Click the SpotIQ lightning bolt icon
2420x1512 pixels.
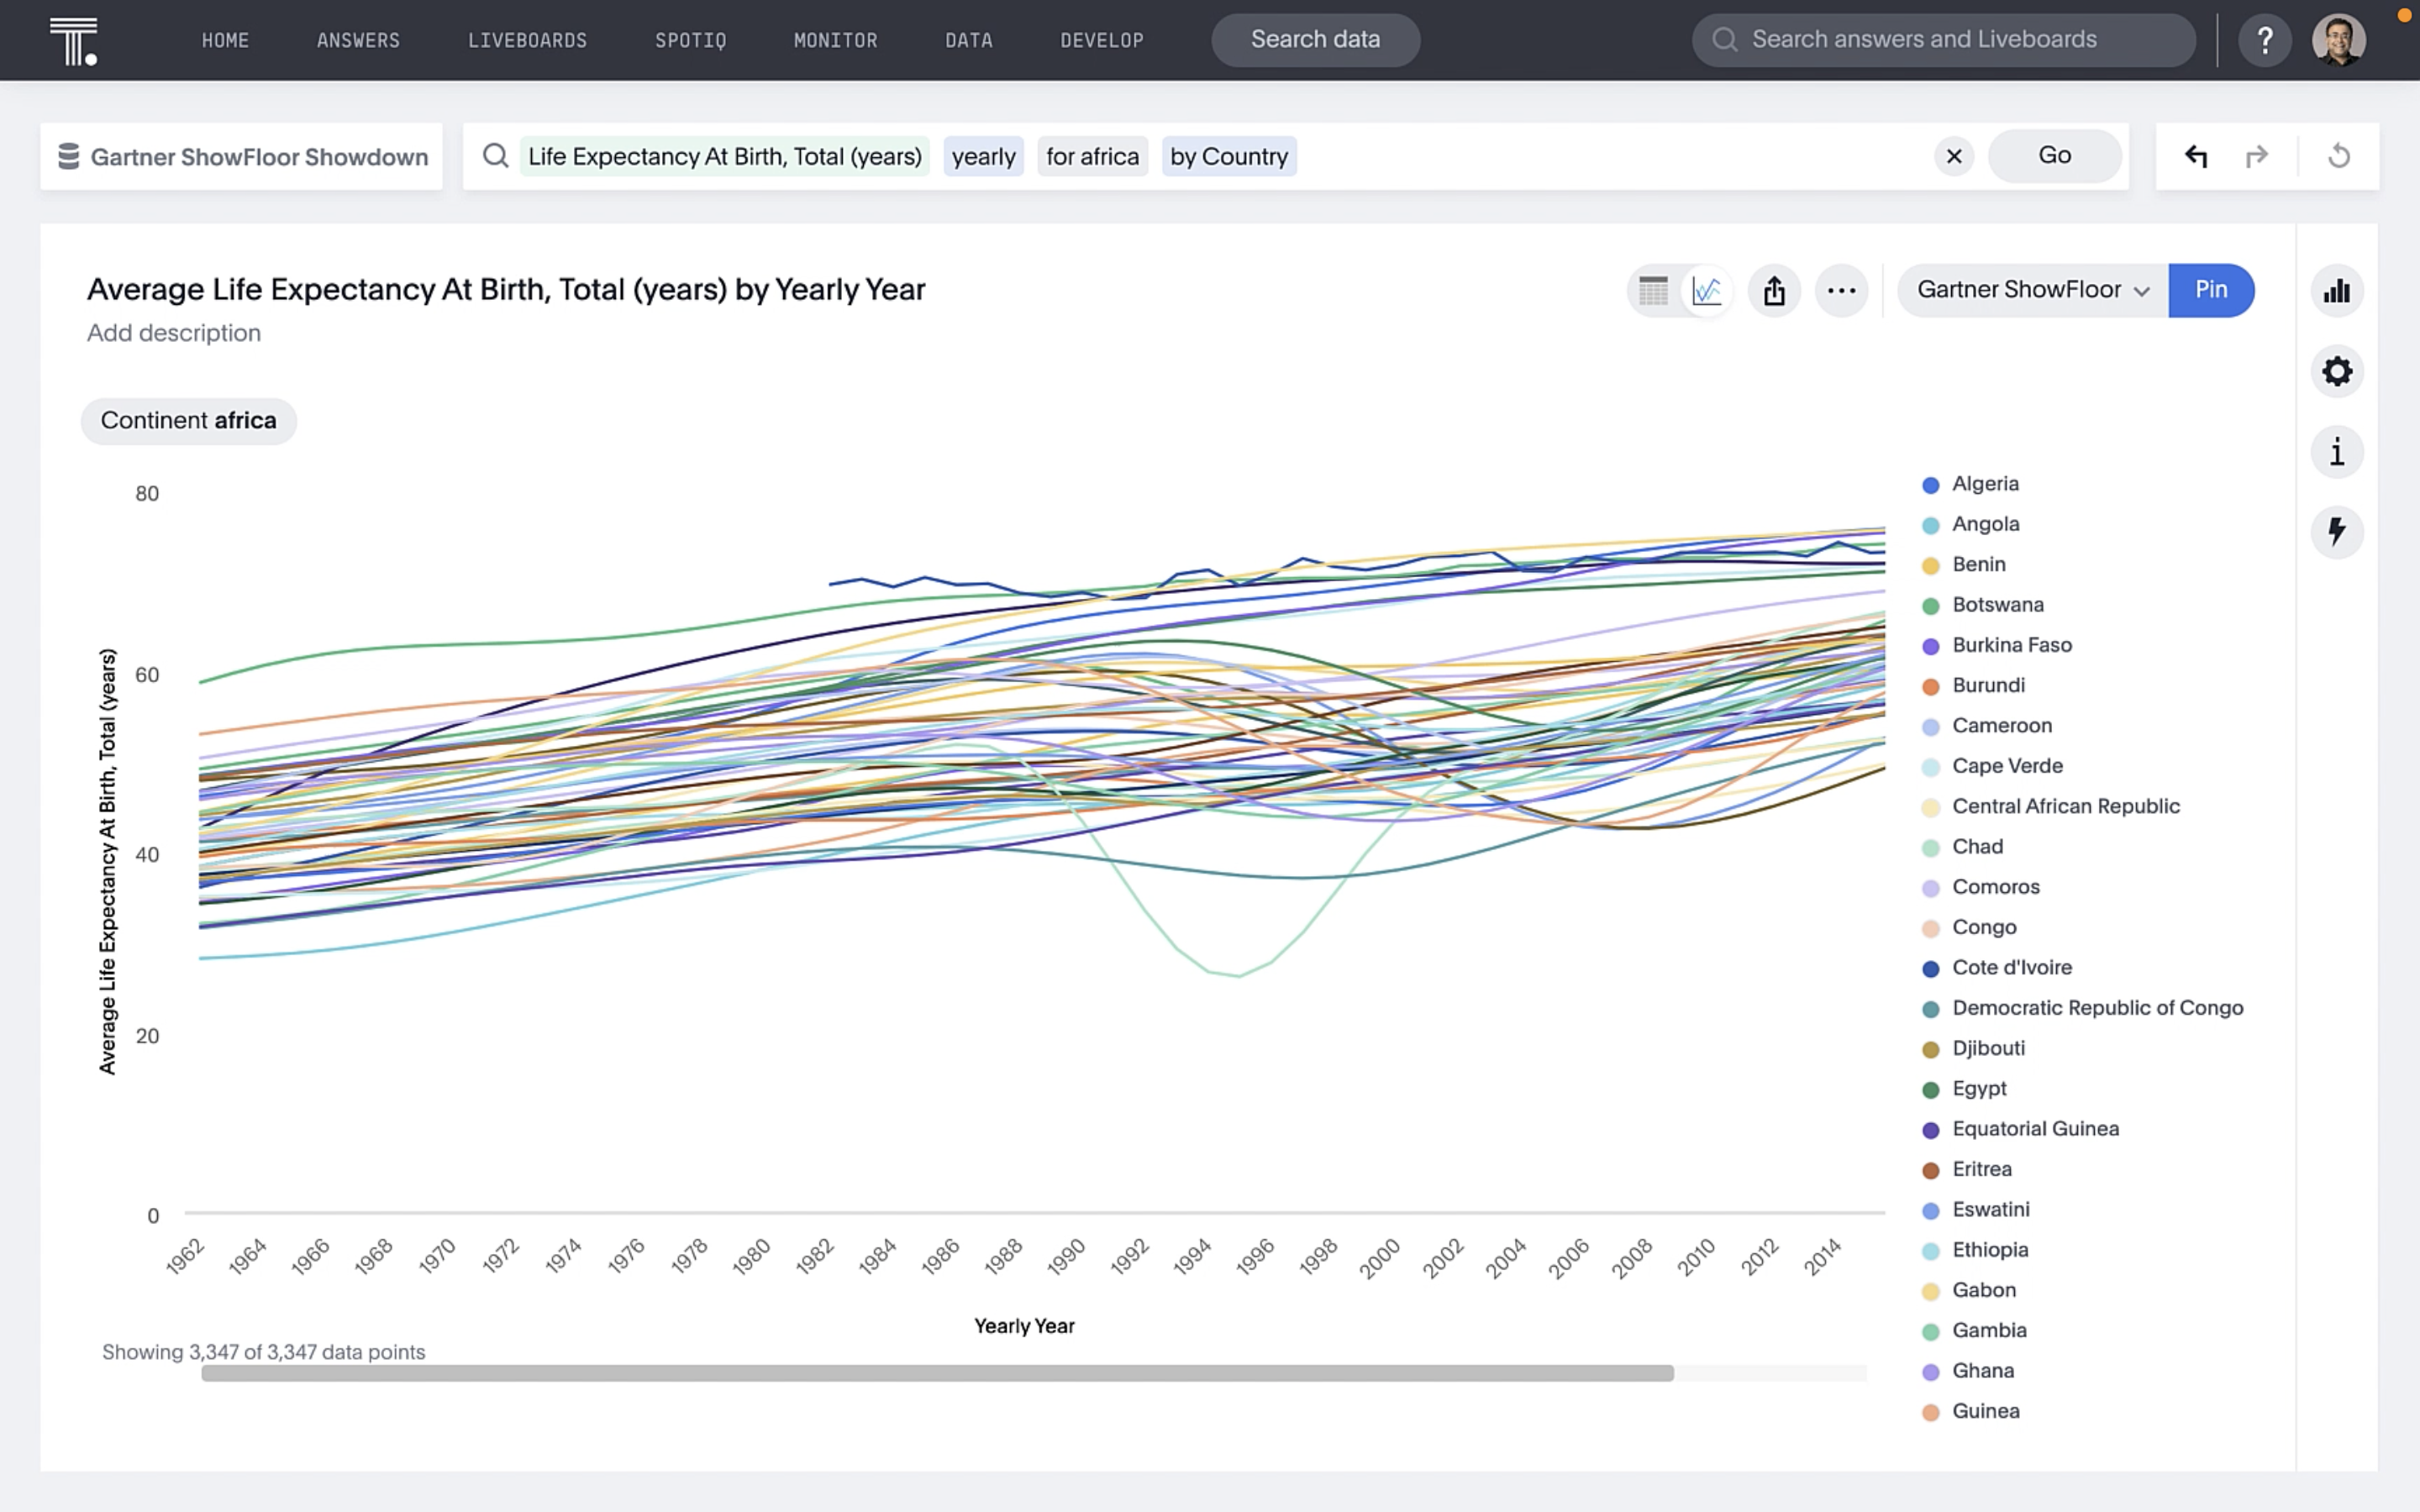coord(2336,531)
